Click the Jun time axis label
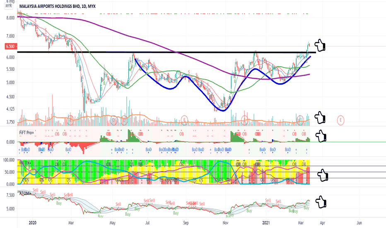Screen dimensions: 386x228 (x=359, y=223)
